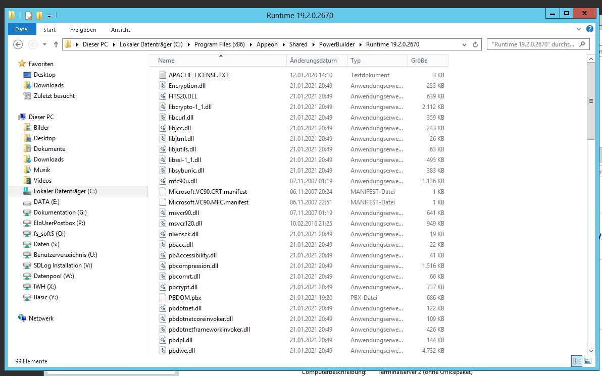Click the search box for Runtime folder
Viewport: 602px width, 376px height.
pos(533,44)
